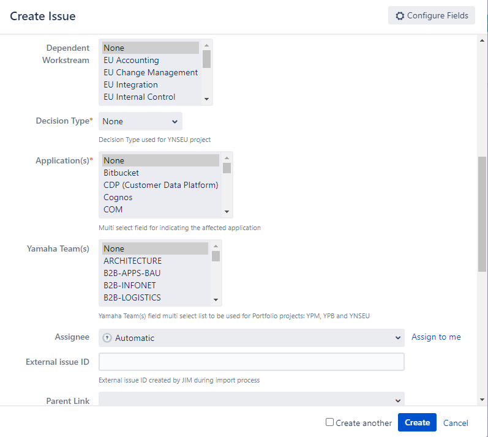Click the Yamaha Team(s) list scroll-up arrow
The width and height of the screenshot is (488, 437).
click(x=216, y=246)
